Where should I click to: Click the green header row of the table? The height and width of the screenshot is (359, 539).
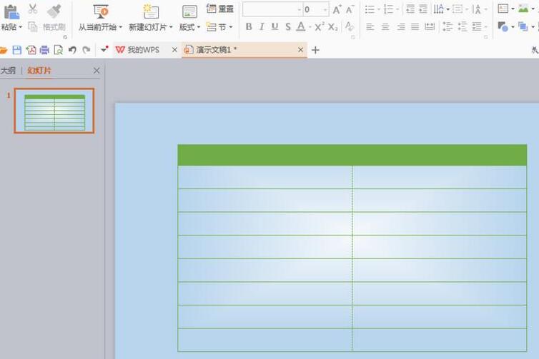click(x=352, y=155)
